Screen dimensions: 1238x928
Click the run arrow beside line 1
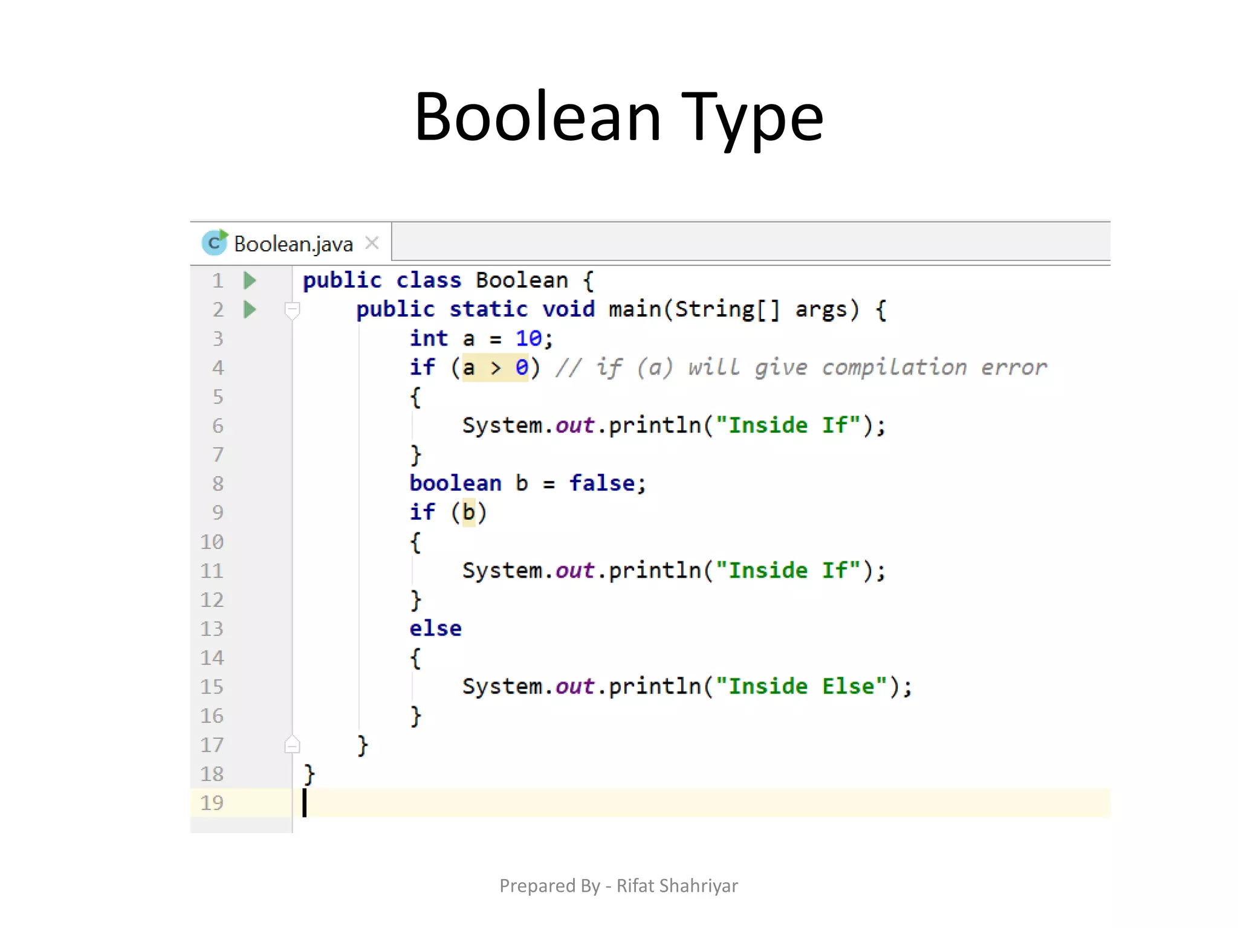(x=250, y=280)
